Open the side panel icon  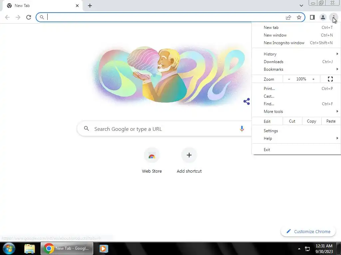click(312, 17)
